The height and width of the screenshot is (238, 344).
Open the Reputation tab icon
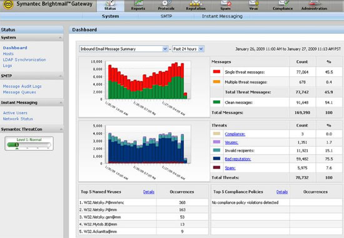click(196, 3)
